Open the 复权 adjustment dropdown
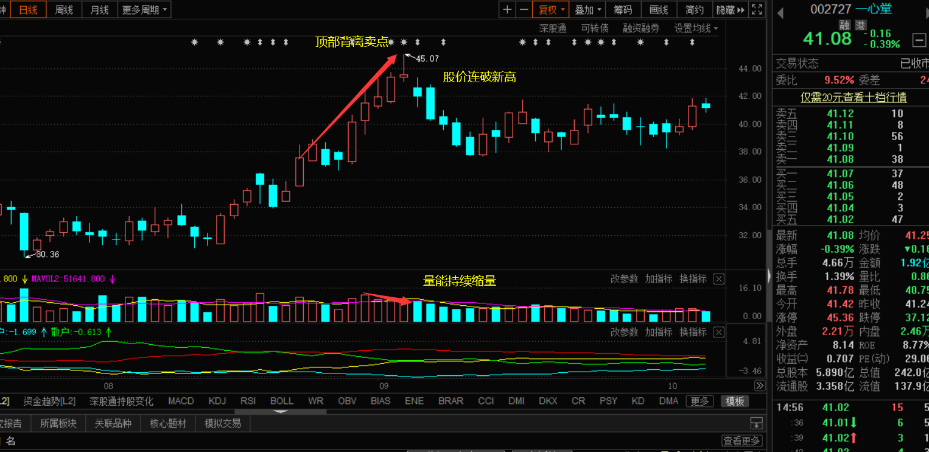 click(550, 10)
